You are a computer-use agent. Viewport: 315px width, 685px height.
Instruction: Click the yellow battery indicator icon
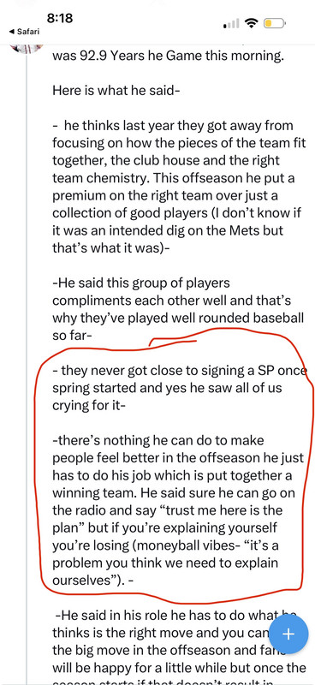click(275, 23)
